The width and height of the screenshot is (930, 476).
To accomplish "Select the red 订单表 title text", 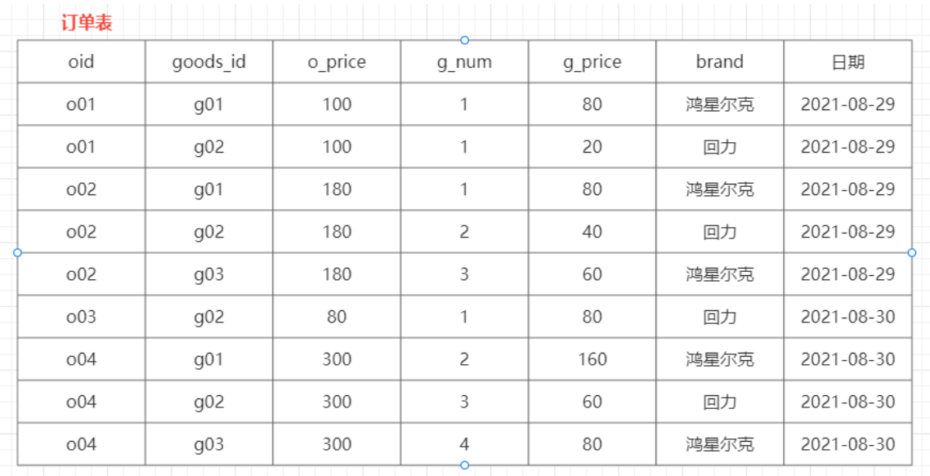I will point(87,23).
